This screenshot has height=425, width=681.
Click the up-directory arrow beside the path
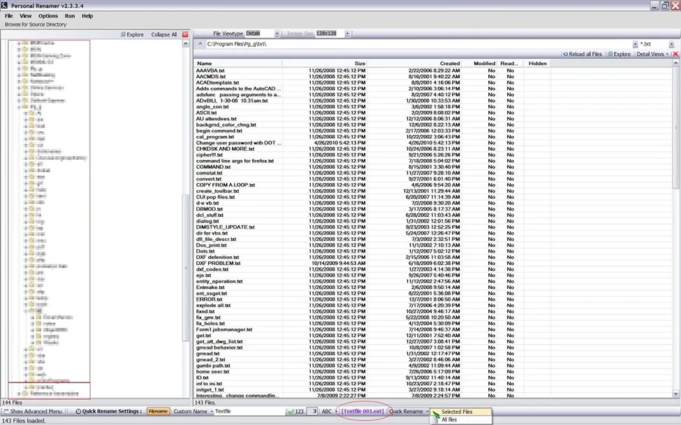coord(200,44)
